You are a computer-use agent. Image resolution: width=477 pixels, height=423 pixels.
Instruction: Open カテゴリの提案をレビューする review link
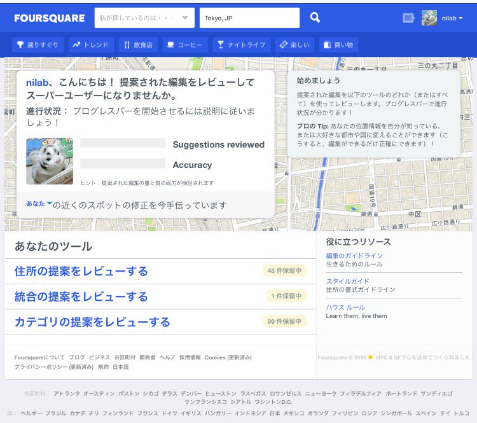[92, 322]
